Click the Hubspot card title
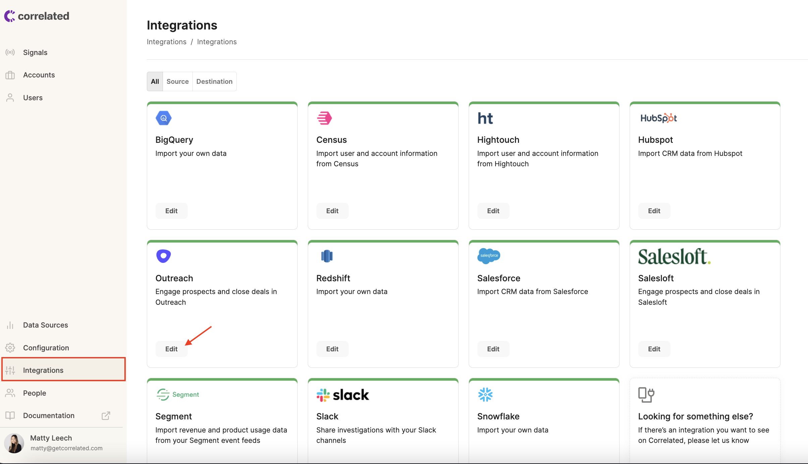Viewport: 808px width, 464px height. 655,140
